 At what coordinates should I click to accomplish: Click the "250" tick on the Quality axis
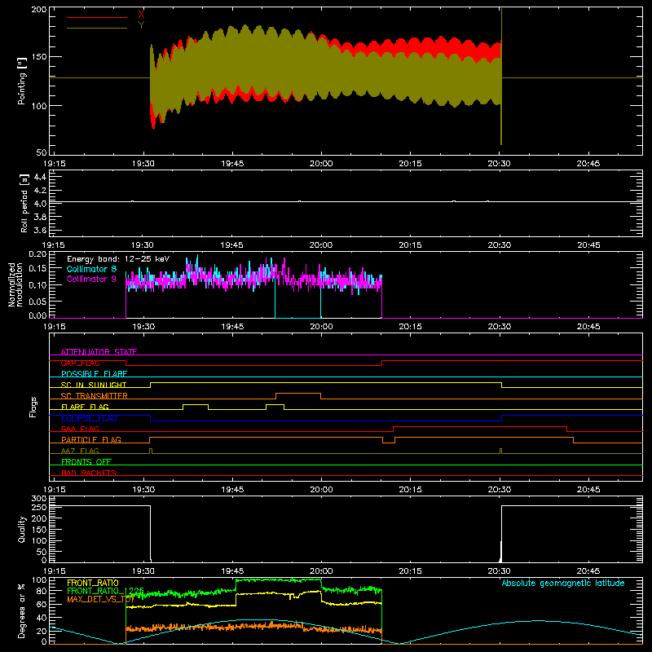[x=39, y=507]
